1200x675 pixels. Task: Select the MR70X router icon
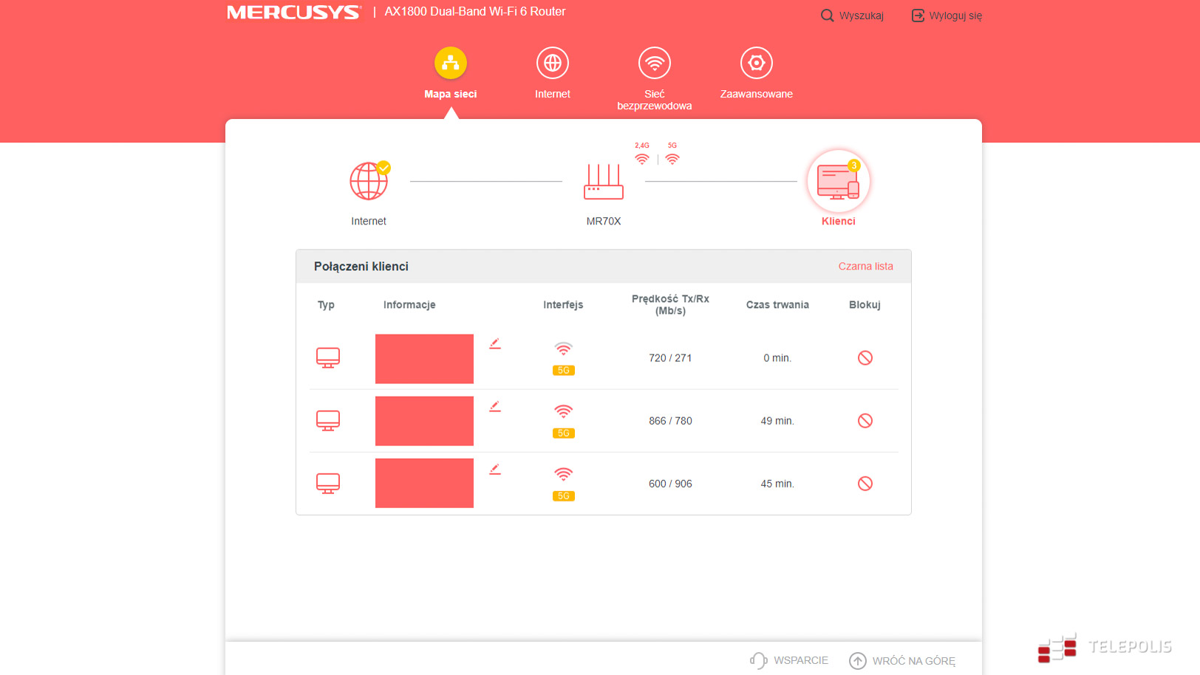(x=603, y=182)
